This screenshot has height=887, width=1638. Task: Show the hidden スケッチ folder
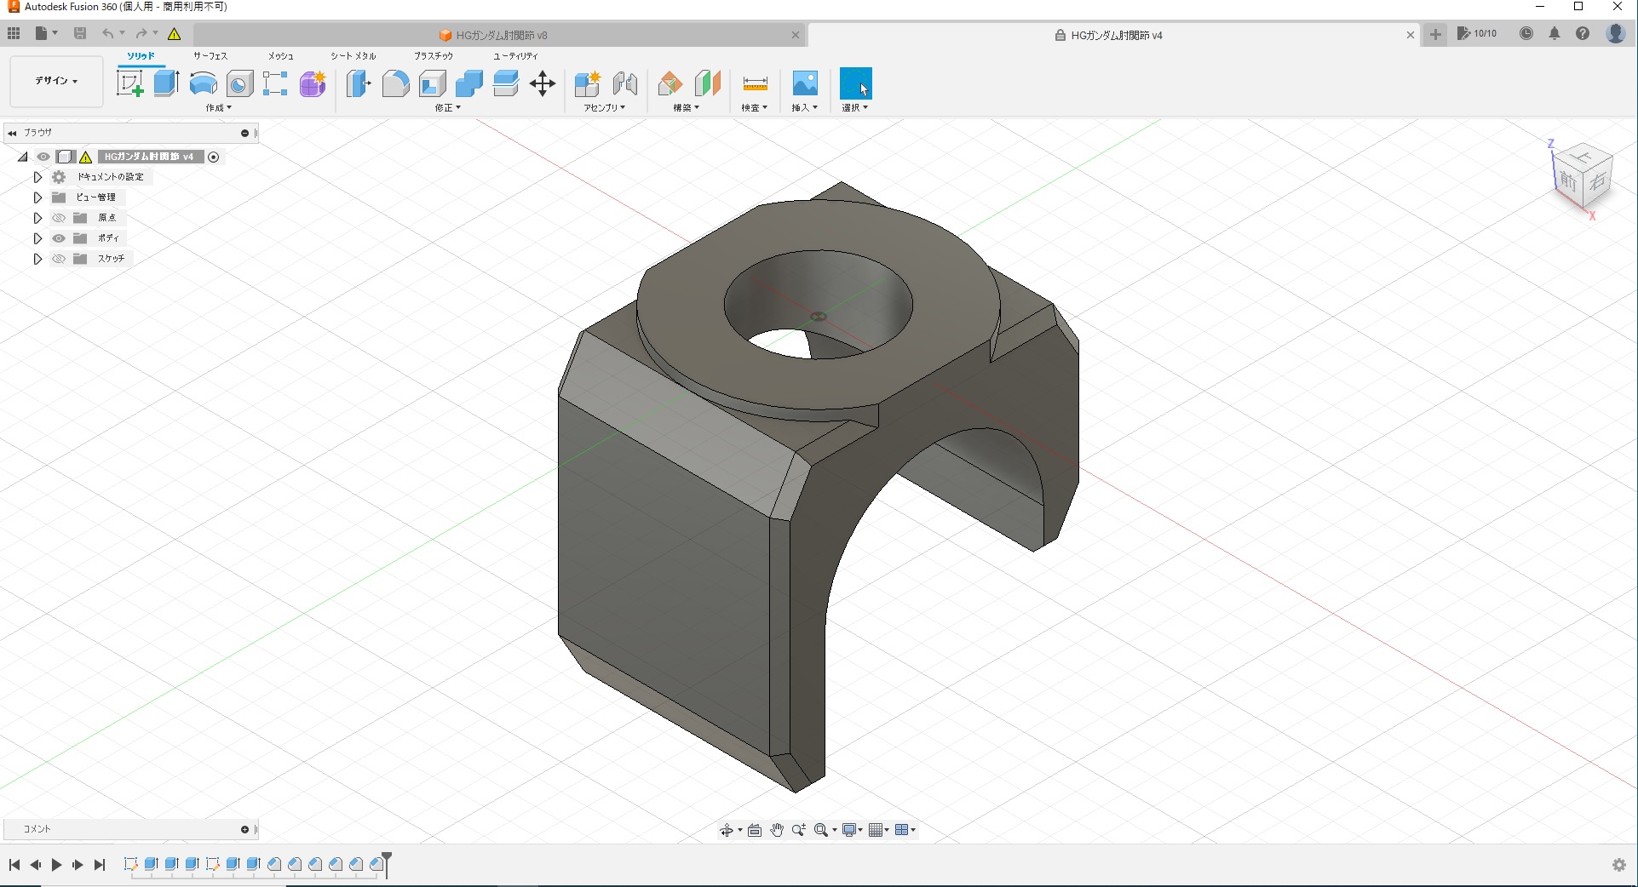click(x=59, y=259)
